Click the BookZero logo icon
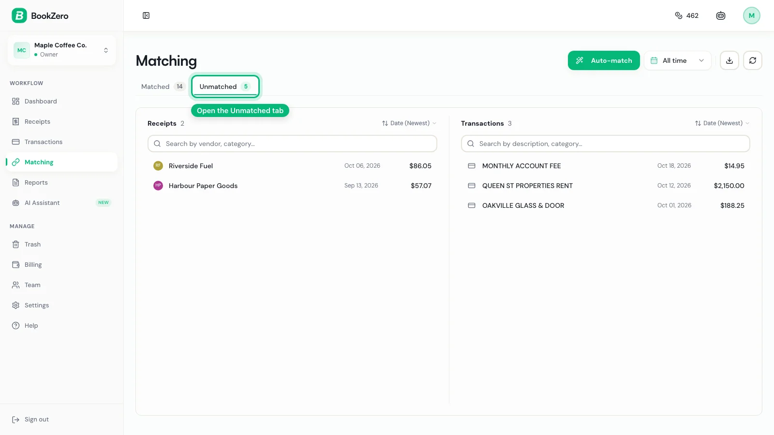This screenshot has height=435, width=774. (19, 15)
